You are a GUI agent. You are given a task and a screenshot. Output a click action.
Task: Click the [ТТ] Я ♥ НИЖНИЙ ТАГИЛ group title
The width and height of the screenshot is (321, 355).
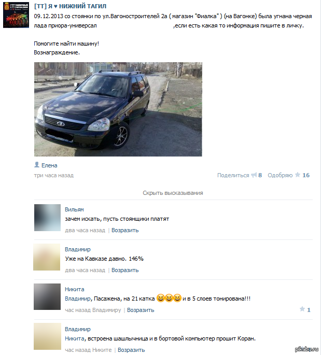coord(70,6)
